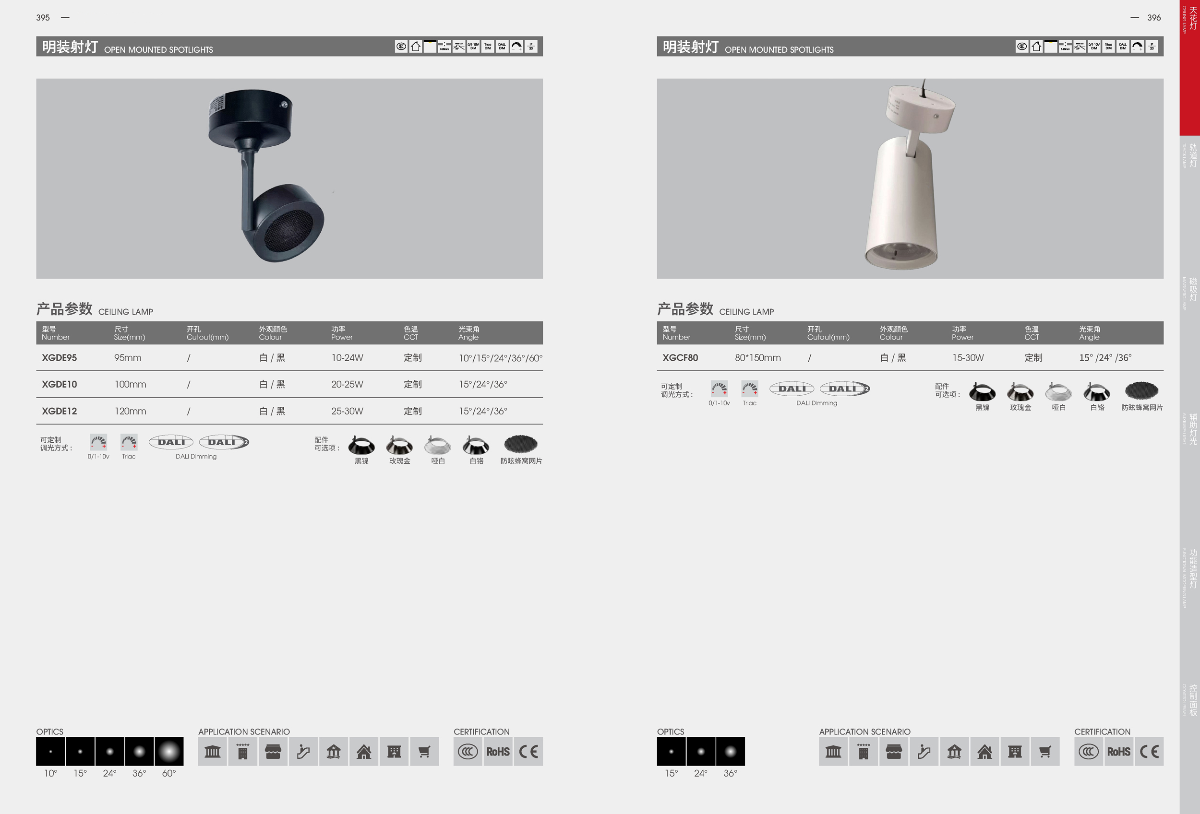The width and height of the screenshot is (1200, 814).
Task: Click the DALI 2 logo on left page
Action: coord(224,442)
